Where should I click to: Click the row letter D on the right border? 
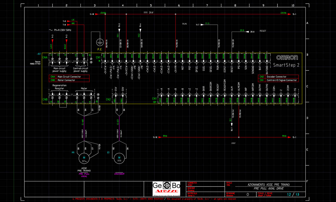click(x=307, y=118)
